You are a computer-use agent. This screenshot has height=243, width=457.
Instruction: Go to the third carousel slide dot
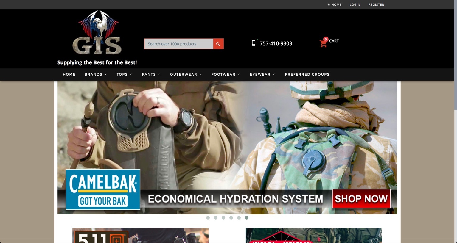pyautogui.click(x=223, y=218)
